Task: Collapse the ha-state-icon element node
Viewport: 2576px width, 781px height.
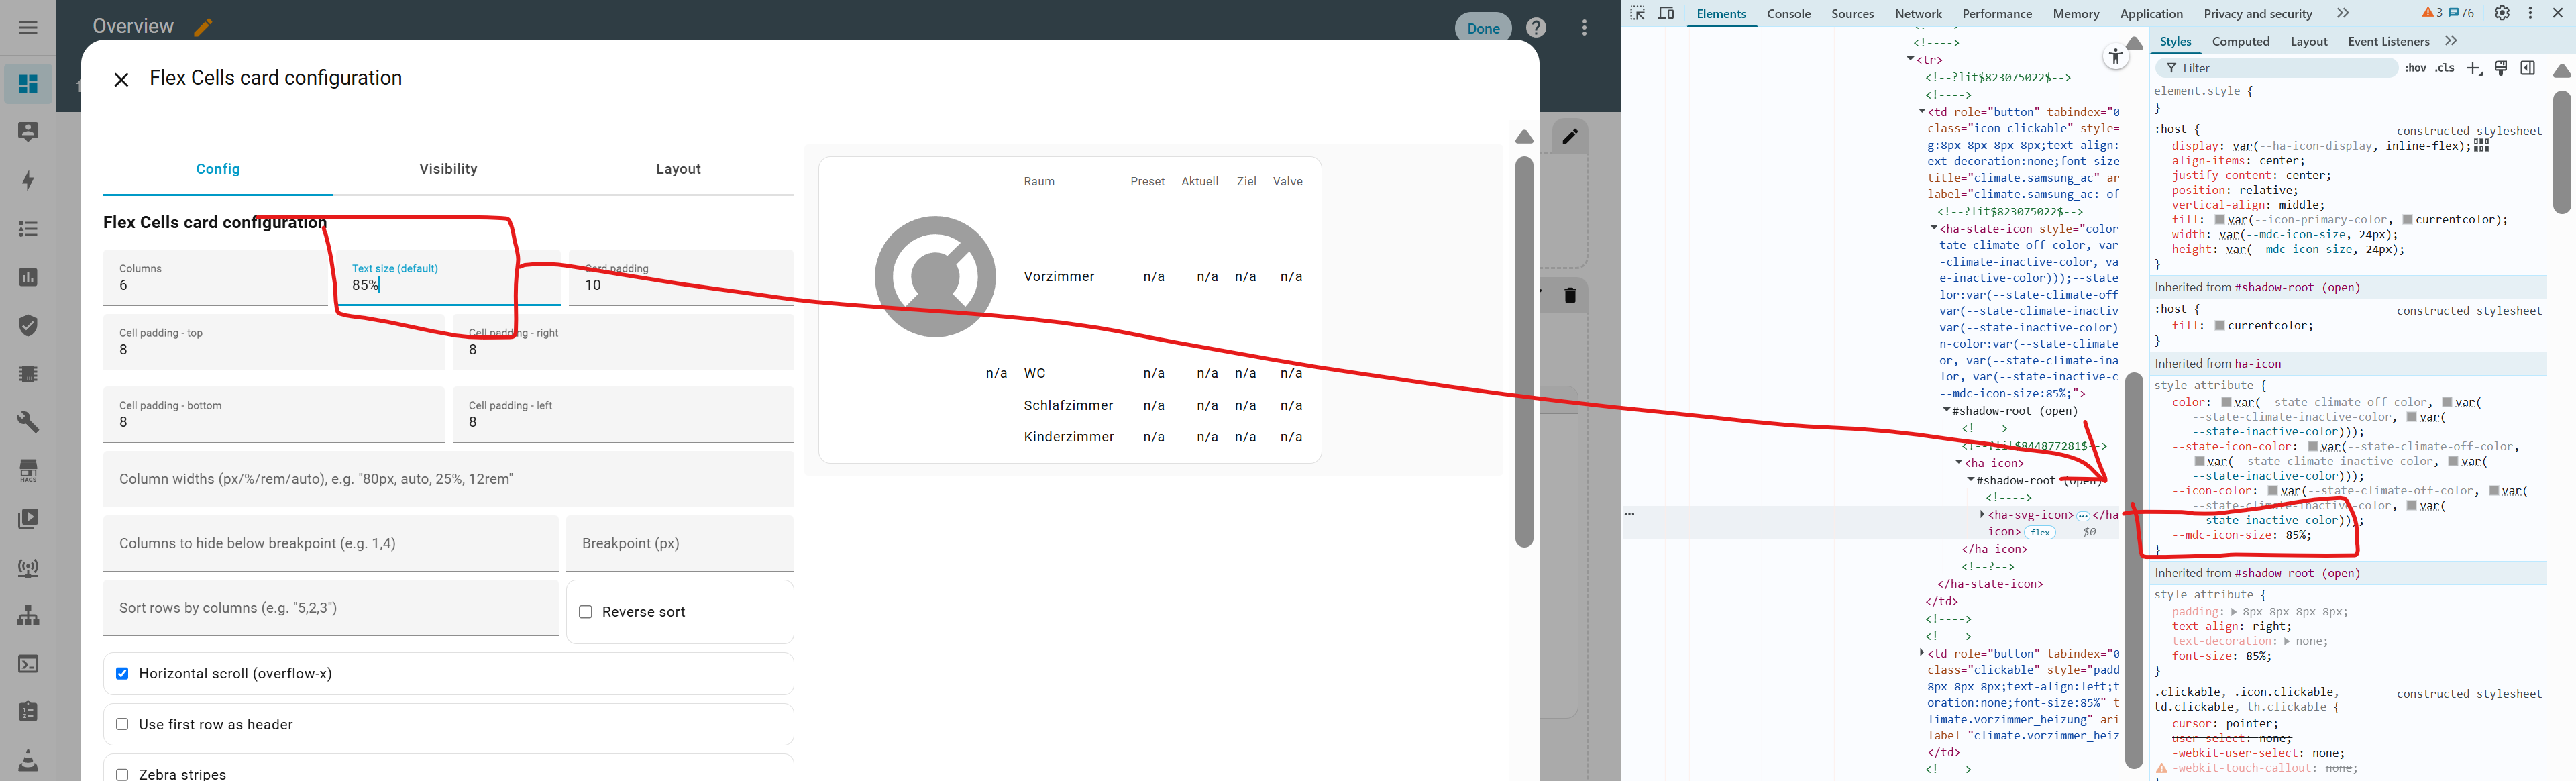Action: tap(1934, 229)
